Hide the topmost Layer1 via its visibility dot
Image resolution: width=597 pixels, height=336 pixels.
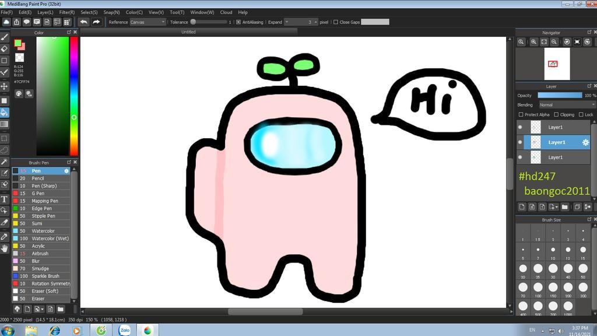click(520, 127)
